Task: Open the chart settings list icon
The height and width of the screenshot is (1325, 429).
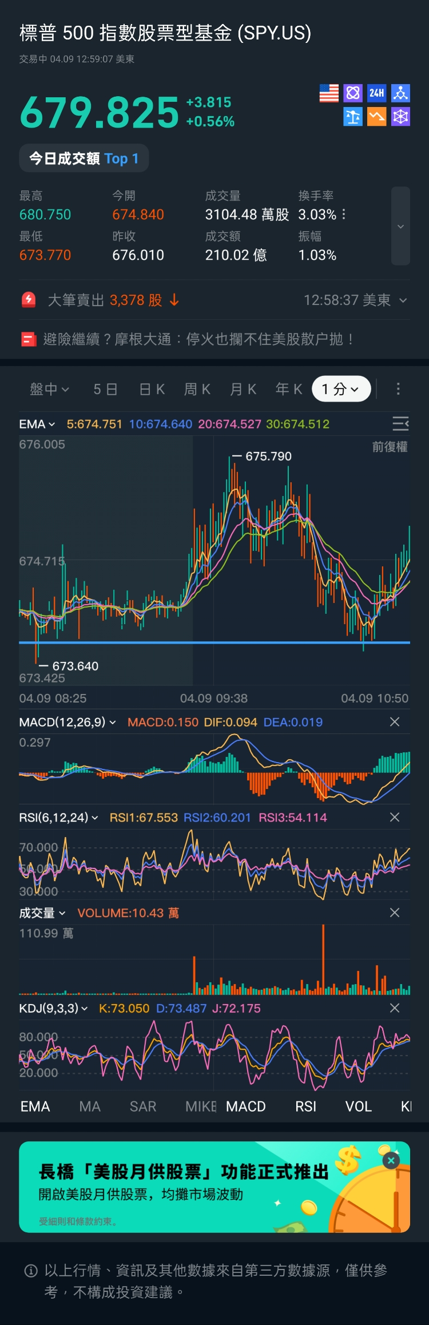Action: [x=400, y=424]
